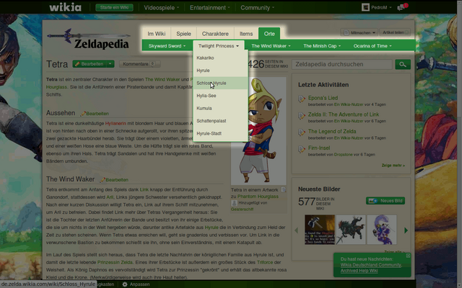Viewport: 462px width, 288px height.
Task: Open the Entertainment dropdown
Action: pyautogui.click(x=210, y=8)
